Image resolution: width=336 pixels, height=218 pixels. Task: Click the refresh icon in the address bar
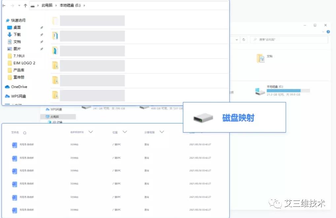coord(243,39)
